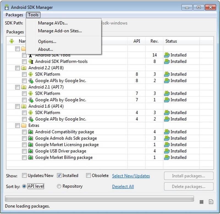Click revision number 14 of Android SDK Tools

(155, 55)
